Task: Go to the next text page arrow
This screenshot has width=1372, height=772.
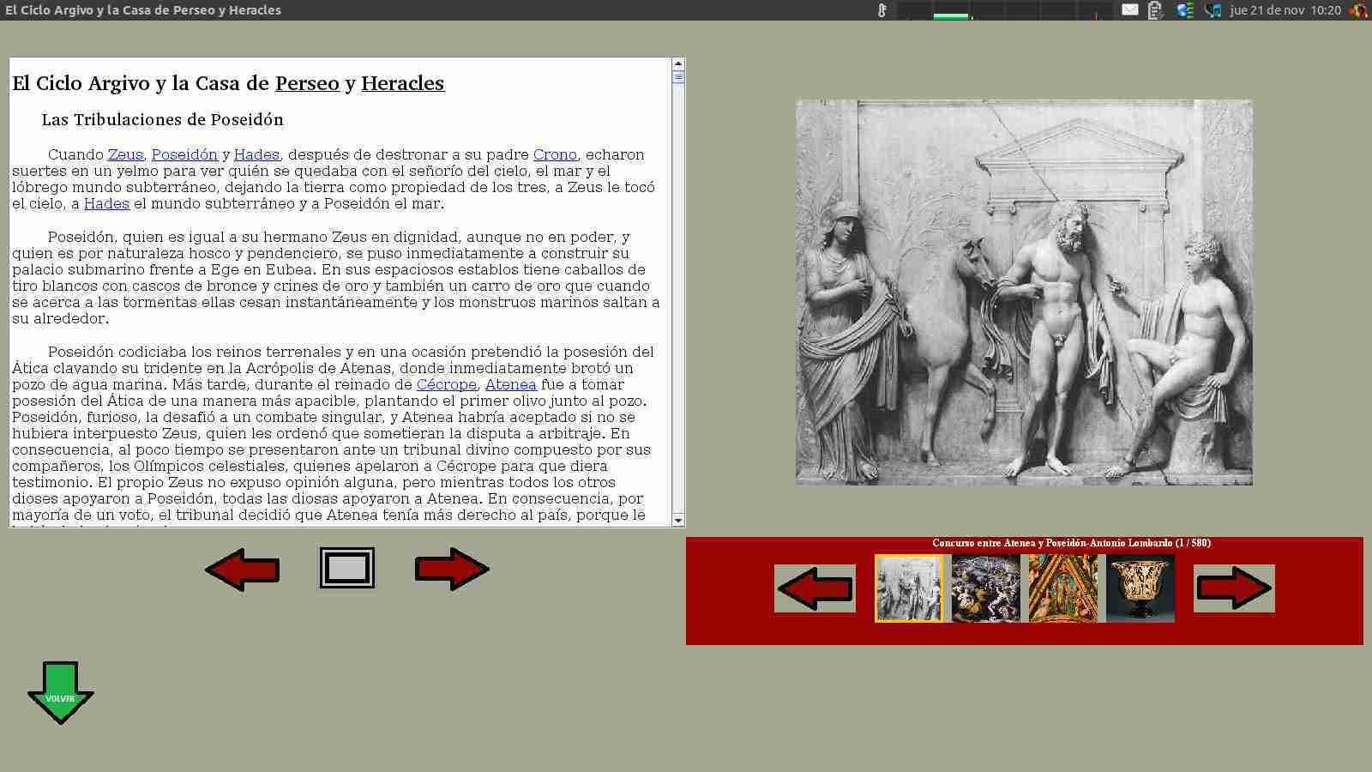Action: [x=452, y=569]
